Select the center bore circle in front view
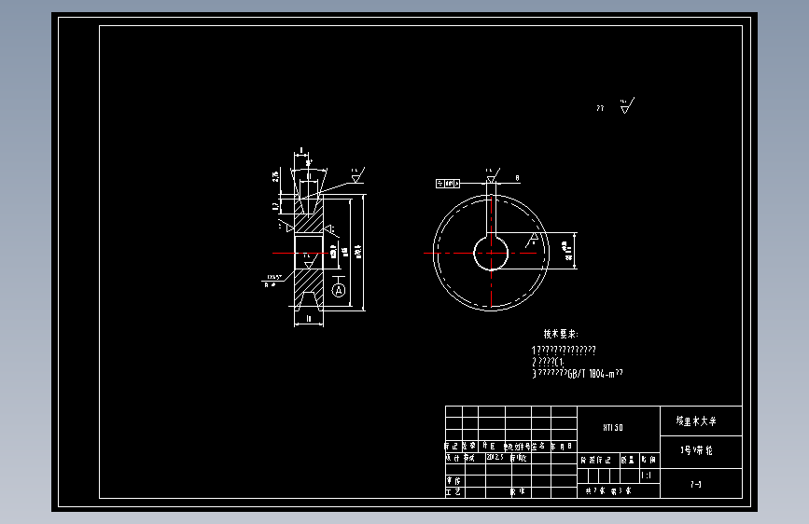 [491, 254]
